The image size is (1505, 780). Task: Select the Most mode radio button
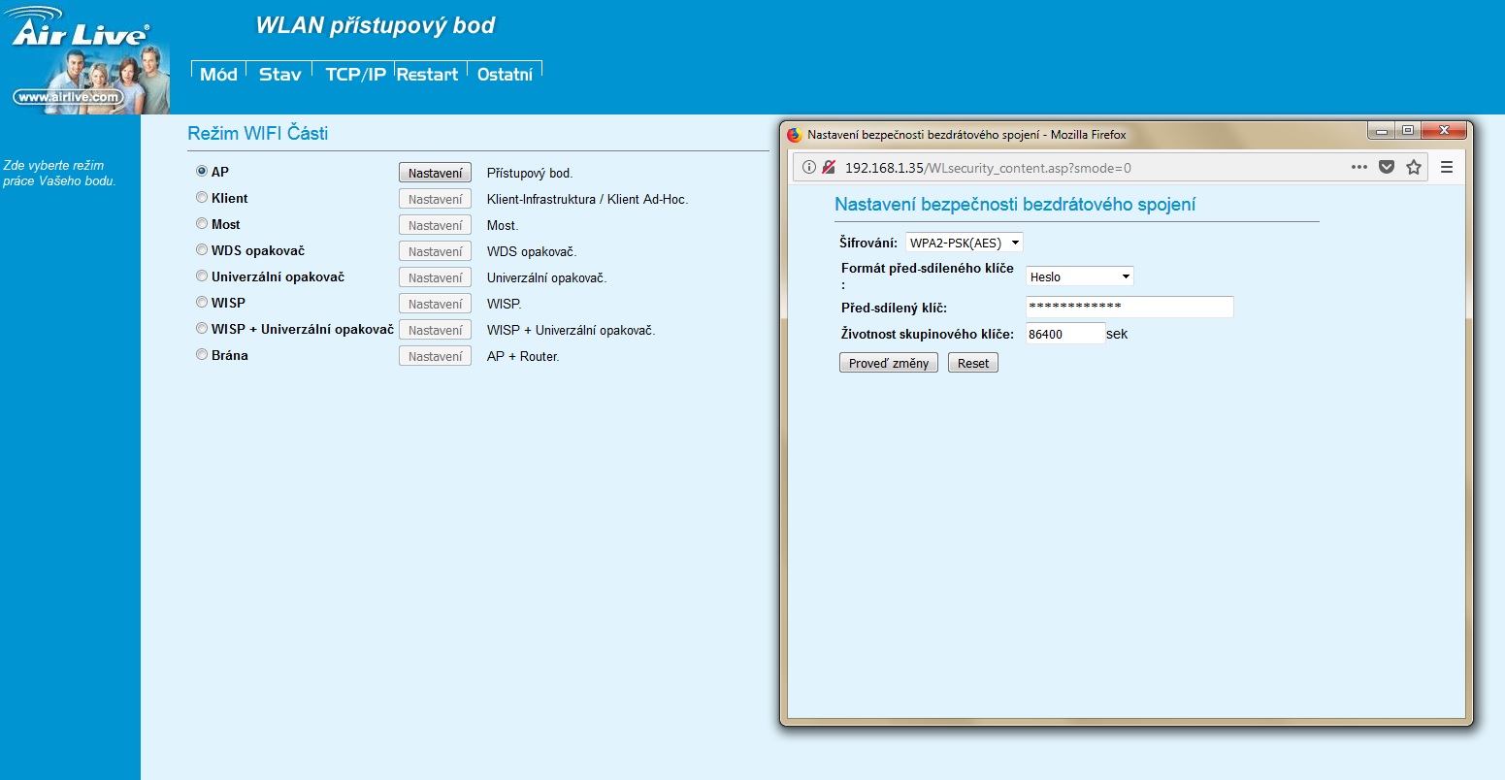click(202, 223)
